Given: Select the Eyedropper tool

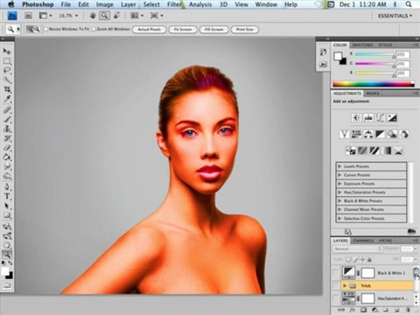Looking at the screenshot, I should (7, 99).
